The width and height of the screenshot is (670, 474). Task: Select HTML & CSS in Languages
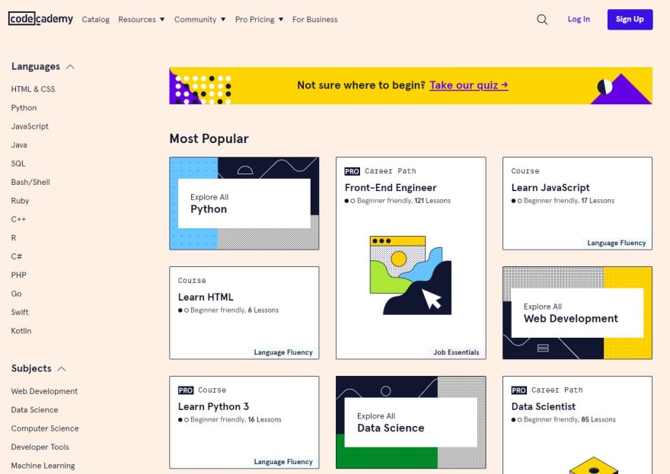point(33,89)
